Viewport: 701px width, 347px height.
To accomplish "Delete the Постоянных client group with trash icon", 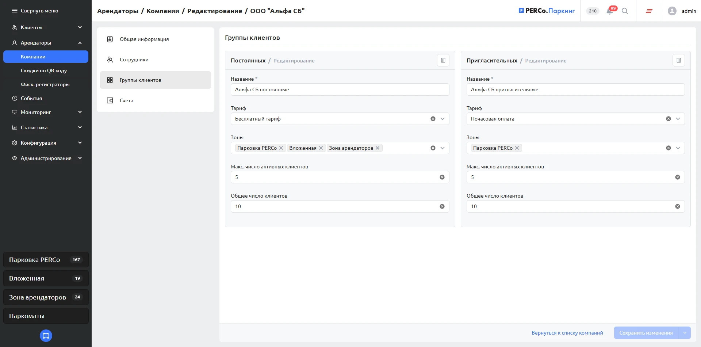I will [x=443, y=60].
